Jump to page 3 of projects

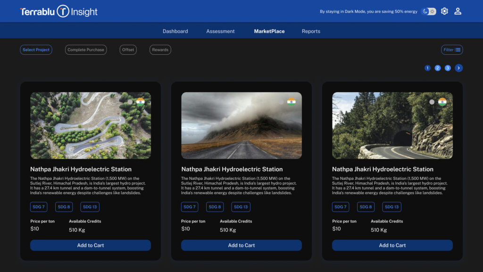[448, 68]
